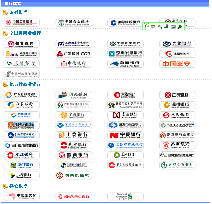Pick Standard Chartered bank option
This screenshot has width=212, height=204.
point(125,197)
